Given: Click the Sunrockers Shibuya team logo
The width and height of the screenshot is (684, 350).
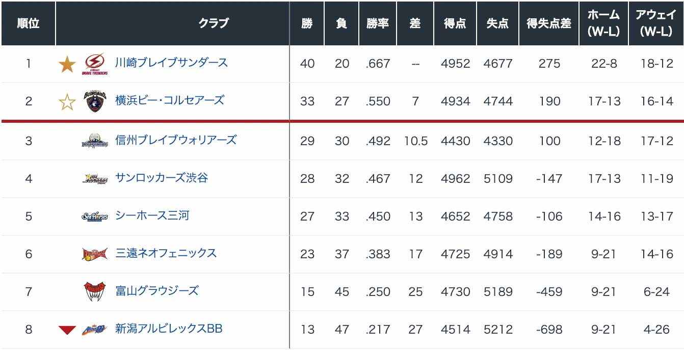Looking at the screenshot, I should [x=95, y=179].
